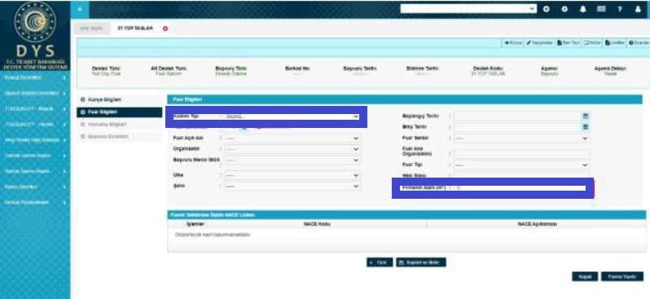Click the Notlar toolbar button
Screen dimensions: 650x299
pos(592,42)
